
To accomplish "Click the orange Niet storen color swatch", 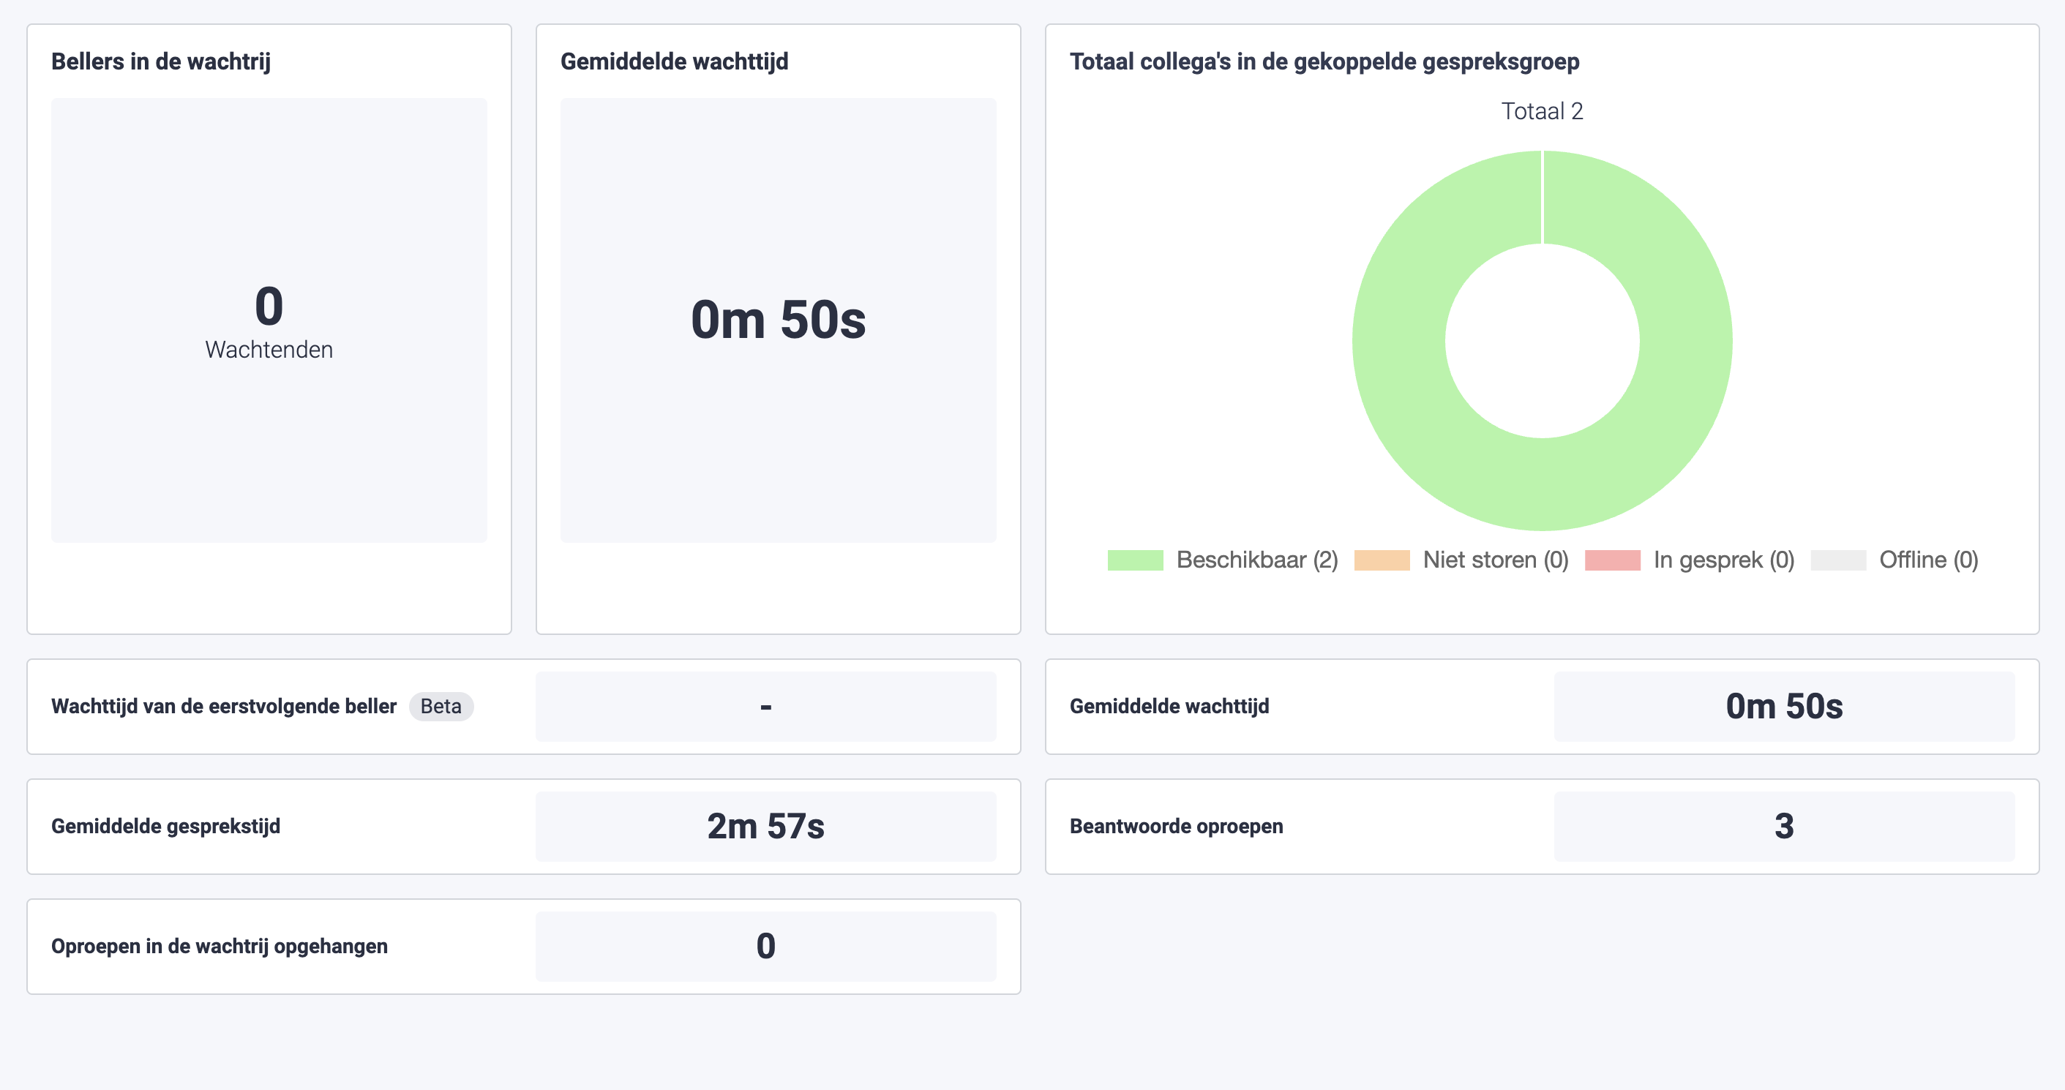I will [x=1382, y=560].
